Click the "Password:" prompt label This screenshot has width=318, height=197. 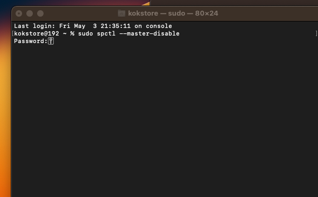tap(31, 41)
